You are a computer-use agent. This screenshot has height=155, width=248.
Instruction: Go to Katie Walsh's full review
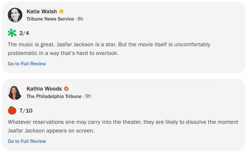coord(27,64)
